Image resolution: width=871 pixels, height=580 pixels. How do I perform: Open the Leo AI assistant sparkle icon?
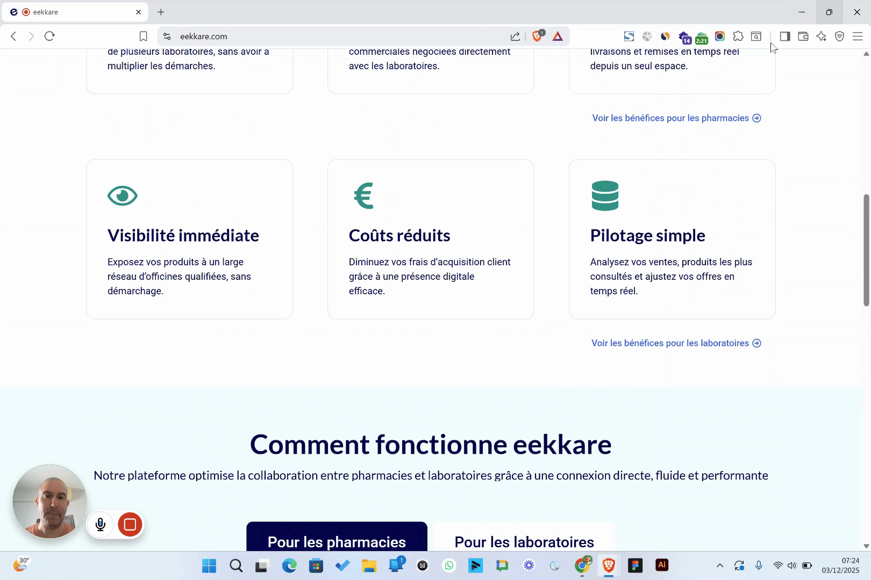(821, 36)
